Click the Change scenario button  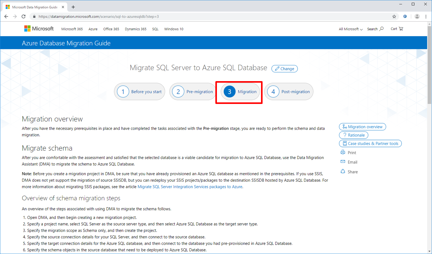point(285,69)
